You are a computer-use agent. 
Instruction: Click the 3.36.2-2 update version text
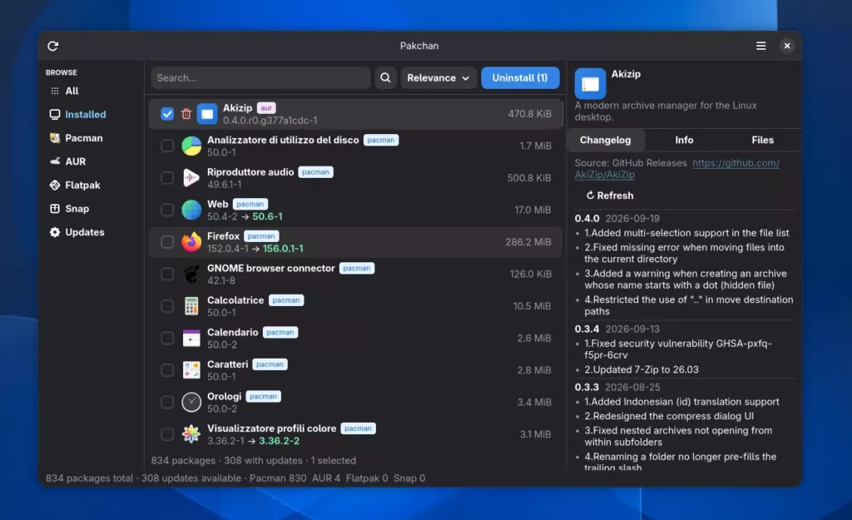click(280, 441)
